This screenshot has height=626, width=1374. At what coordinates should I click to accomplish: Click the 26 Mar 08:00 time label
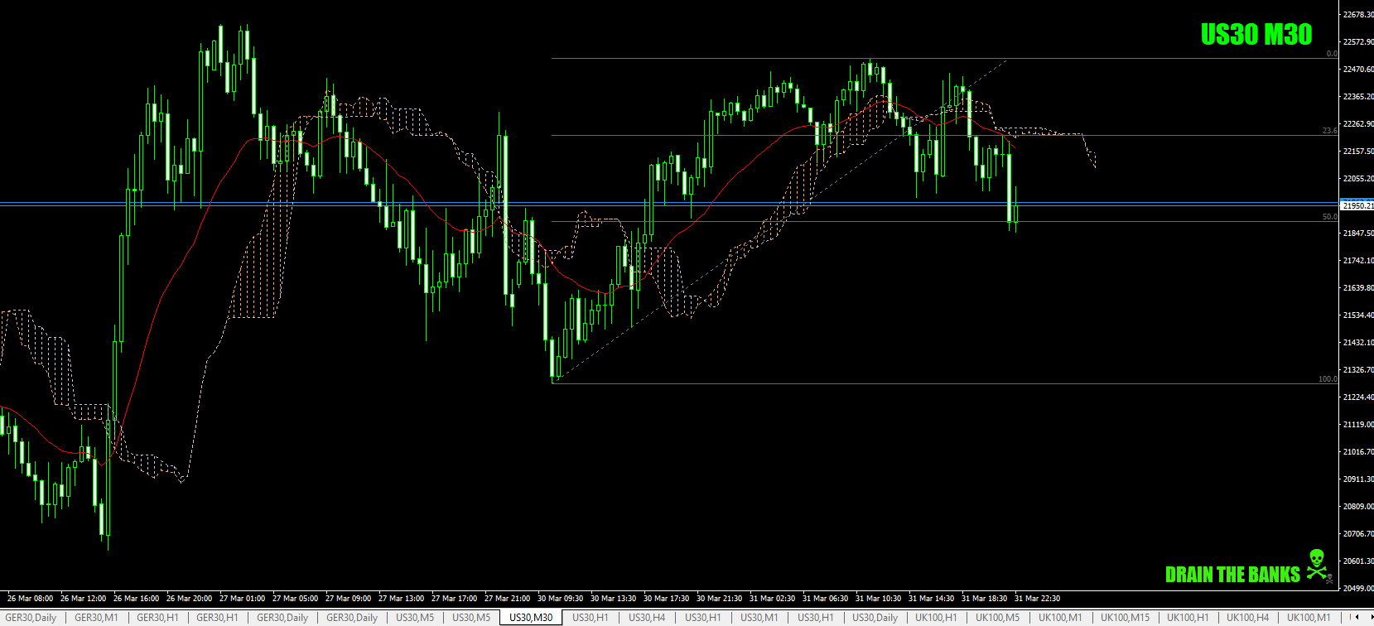30,599
